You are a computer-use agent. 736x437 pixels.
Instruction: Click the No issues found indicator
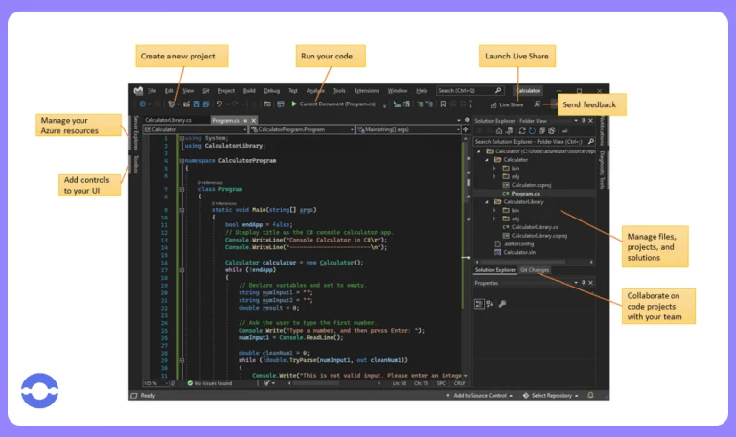pyautogui.click(x=209, y=383)
